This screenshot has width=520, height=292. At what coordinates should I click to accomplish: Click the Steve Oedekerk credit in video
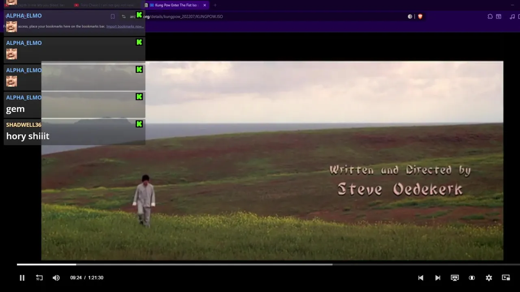400,189
